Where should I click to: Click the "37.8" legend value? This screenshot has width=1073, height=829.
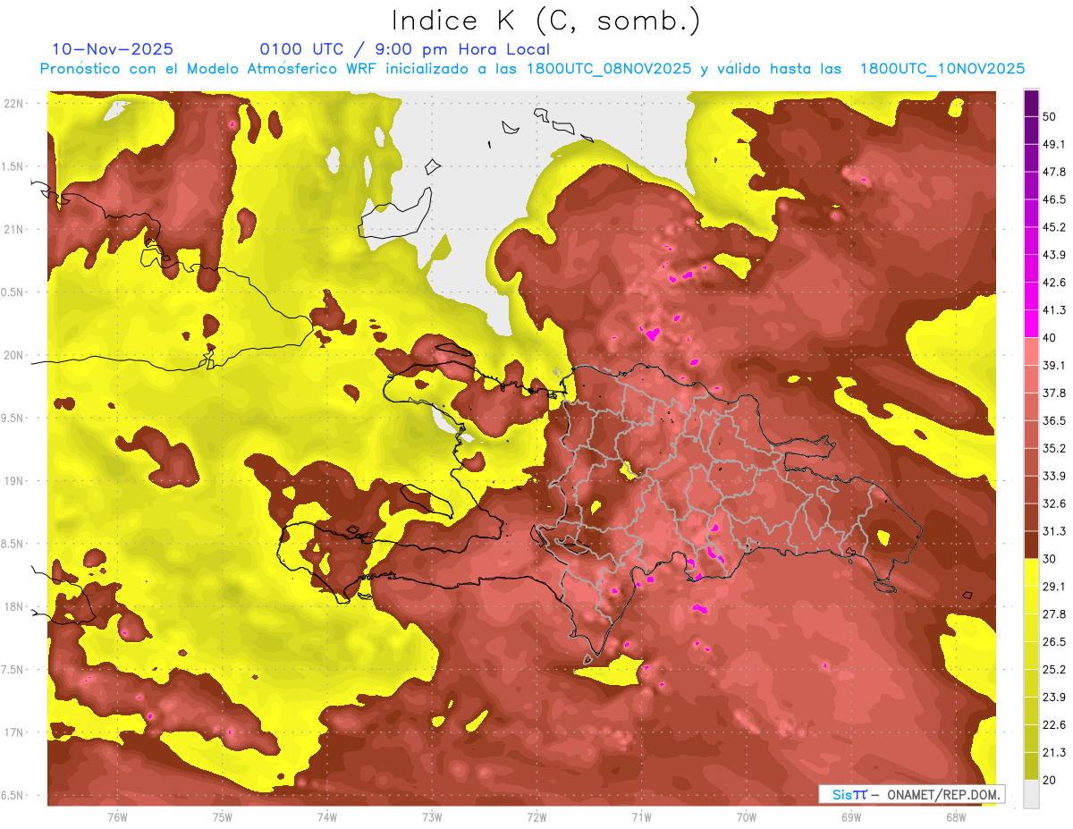click(1054, 393)
